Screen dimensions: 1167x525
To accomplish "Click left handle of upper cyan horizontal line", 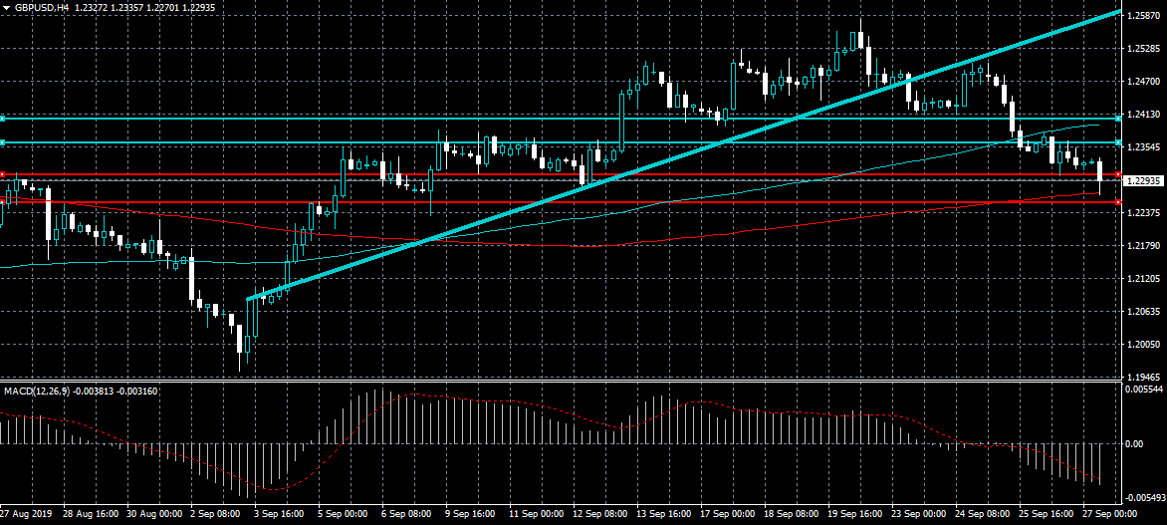I will 2,119.
